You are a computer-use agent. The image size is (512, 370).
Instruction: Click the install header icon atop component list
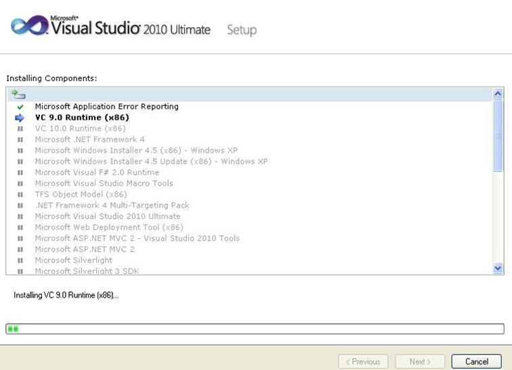pyautogui.click(x=18, y=95)
